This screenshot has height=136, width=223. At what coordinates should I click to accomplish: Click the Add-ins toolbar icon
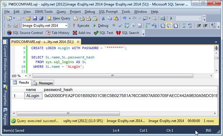pyautogui.click(x=82, y=33)
